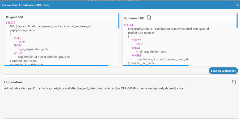Click the 'Original SQL' heading
Image resolution: width=240 pixels, height=119 pixels.
click(15, 17)
